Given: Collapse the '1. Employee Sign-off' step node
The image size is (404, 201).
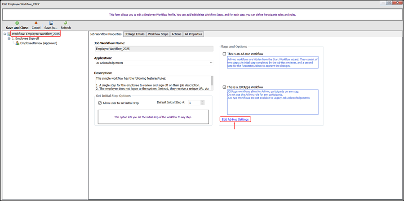Looking at the screenshot, I should (9, 38).
